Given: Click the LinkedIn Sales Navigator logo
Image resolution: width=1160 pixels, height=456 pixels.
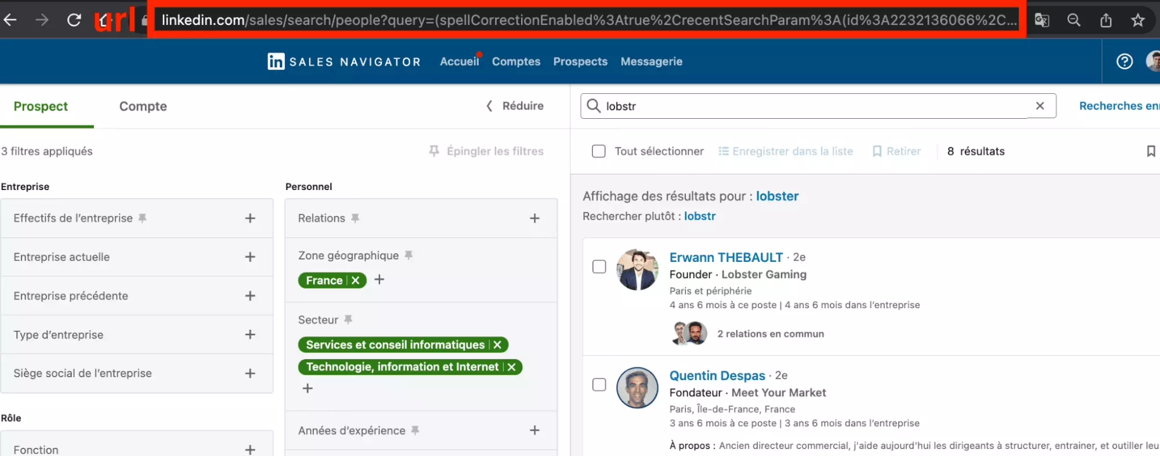Looking at the screenshot, I should [x=344, y=61].
